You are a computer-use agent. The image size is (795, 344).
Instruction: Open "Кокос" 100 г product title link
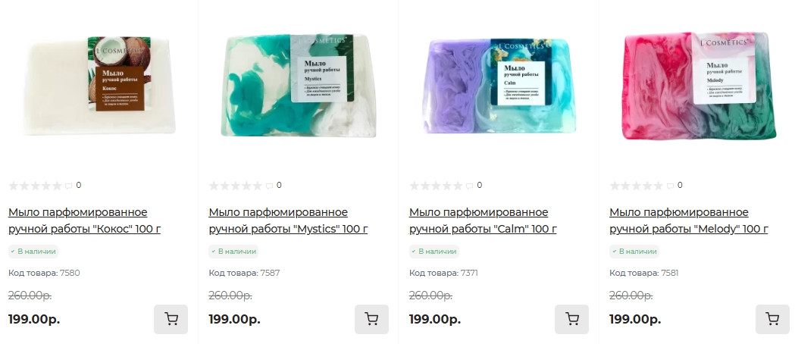click(85, 220)
